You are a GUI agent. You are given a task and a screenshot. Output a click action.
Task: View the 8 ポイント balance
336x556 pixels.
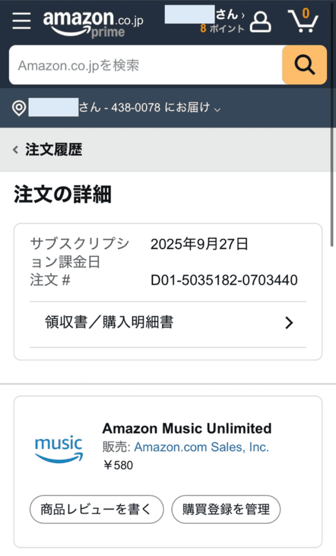222,29
